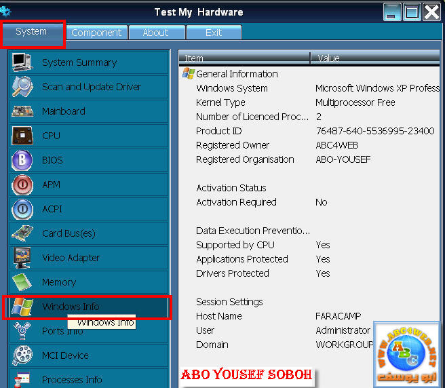Open the Memory entry
Screen dimensions: 445x388
(89, 282)
